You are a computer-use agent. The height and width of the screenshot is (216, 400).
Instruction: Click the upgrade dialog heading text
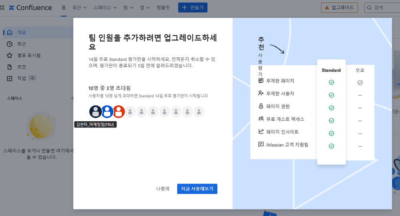pos(153,42)
